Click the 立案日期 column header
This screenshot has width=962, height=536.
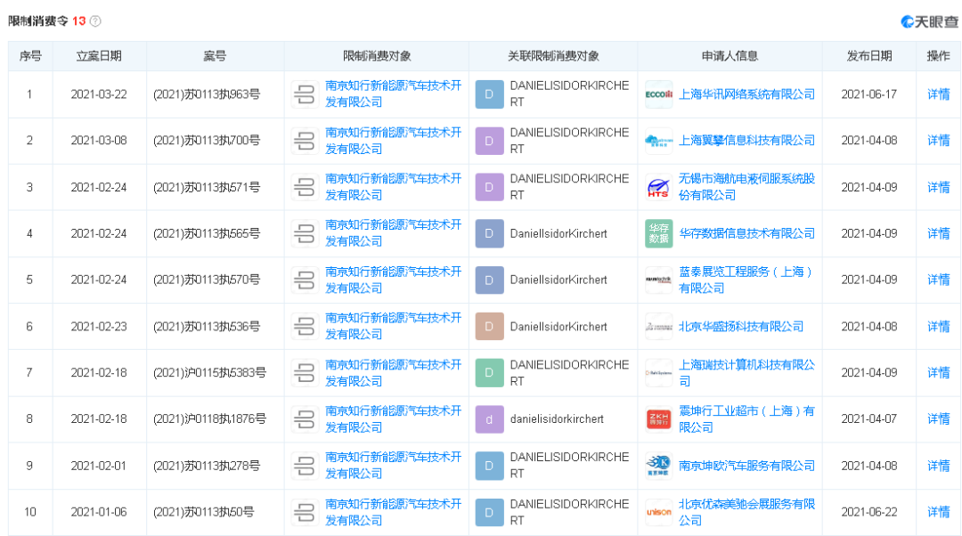[99, 55]
